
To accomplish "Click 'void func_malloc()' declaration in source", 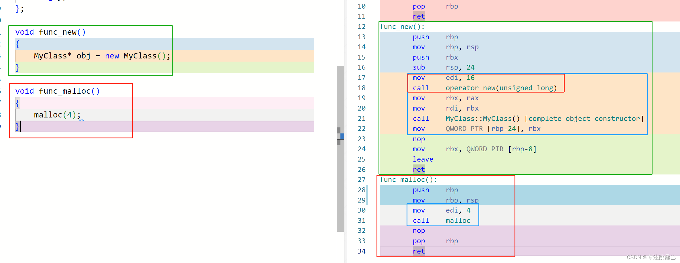I will point(57,91).
